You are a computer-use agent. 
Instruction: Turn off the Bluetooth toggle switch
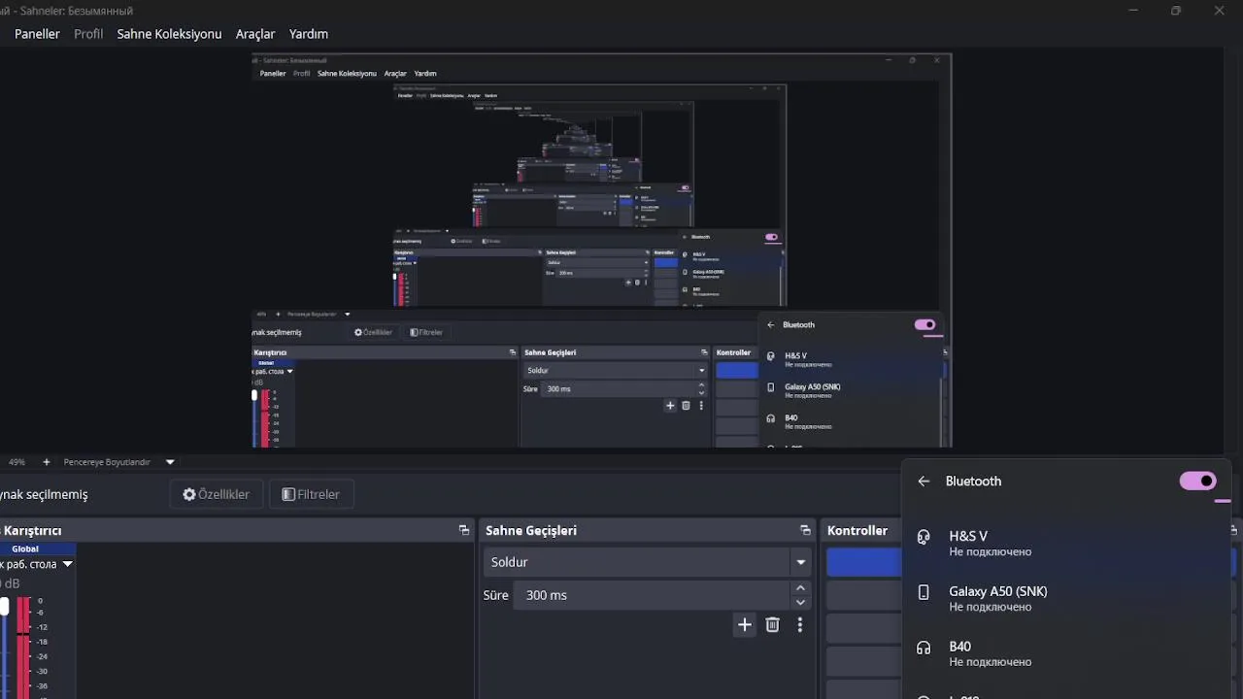pyautogui.click(x=1197, y=481)
